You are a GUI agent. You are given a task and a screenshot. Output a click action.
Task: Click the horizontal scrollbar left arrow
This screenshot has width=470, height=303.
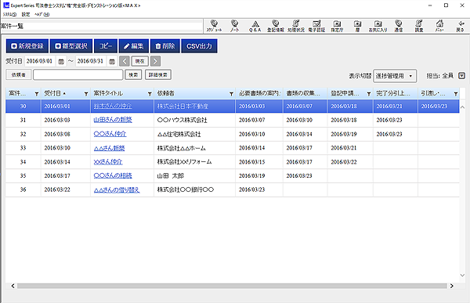click(13, 286)
